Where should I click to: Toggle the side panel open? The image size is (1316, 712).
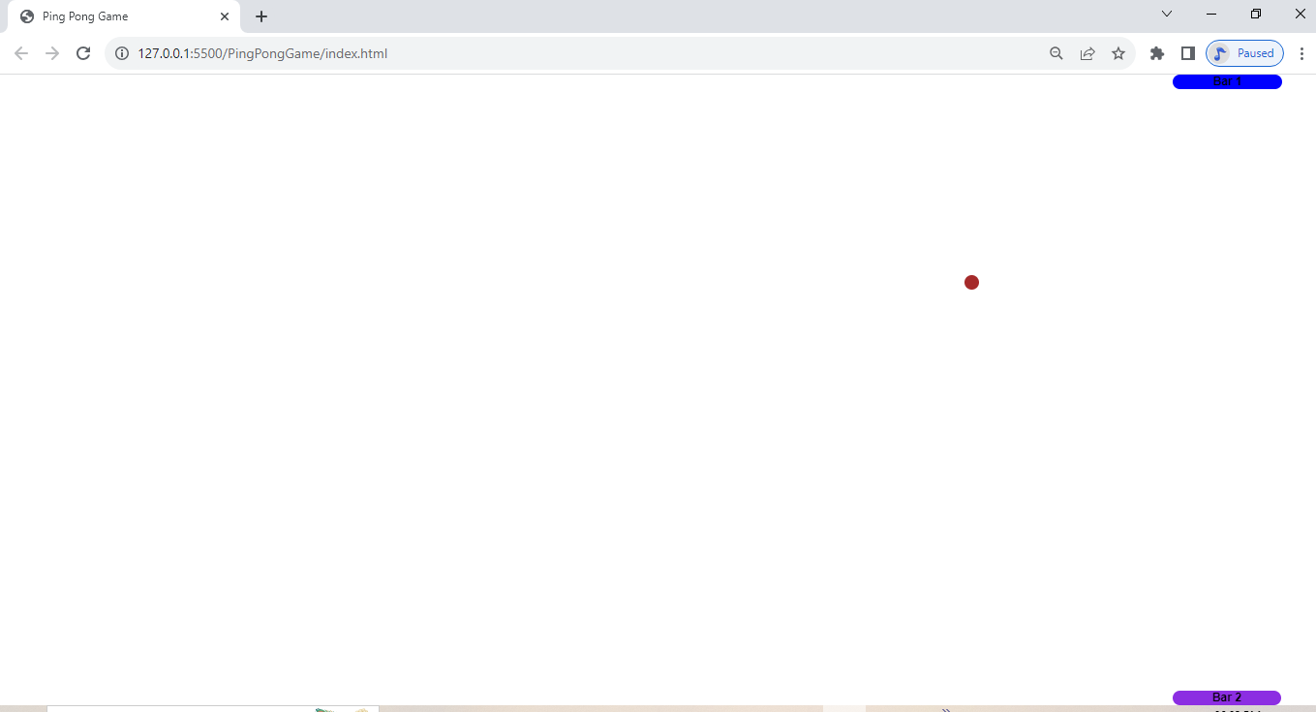pyautogui.click(x=1188, y=53)
